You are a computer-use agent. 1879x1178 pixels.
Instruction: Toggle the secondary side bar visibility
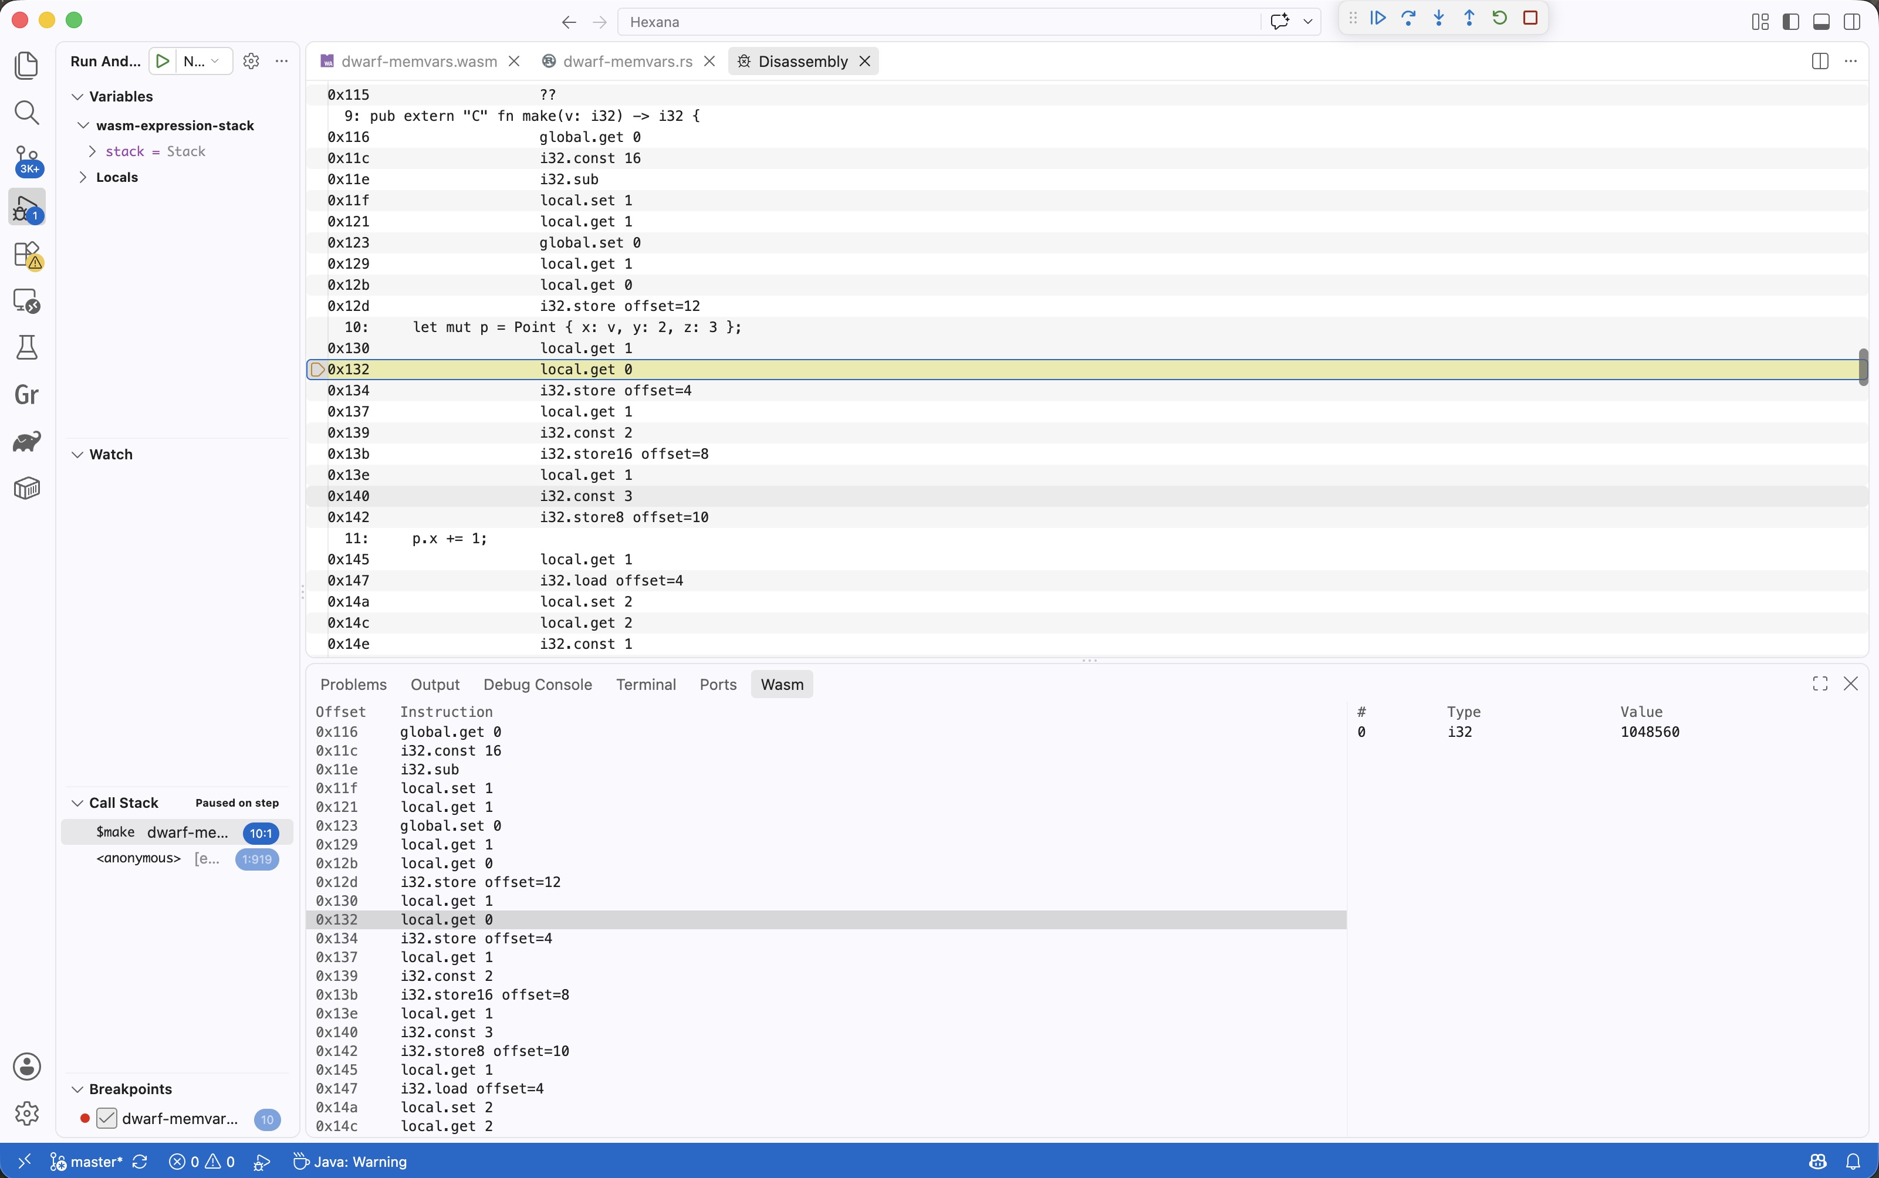(x=1853, y=22)
